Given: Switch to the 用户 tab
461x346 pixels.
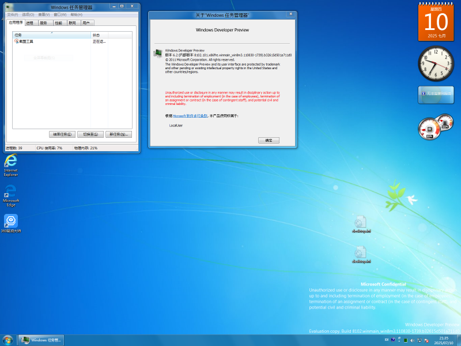Looking at the screenshot, I should tap(87, 22).
